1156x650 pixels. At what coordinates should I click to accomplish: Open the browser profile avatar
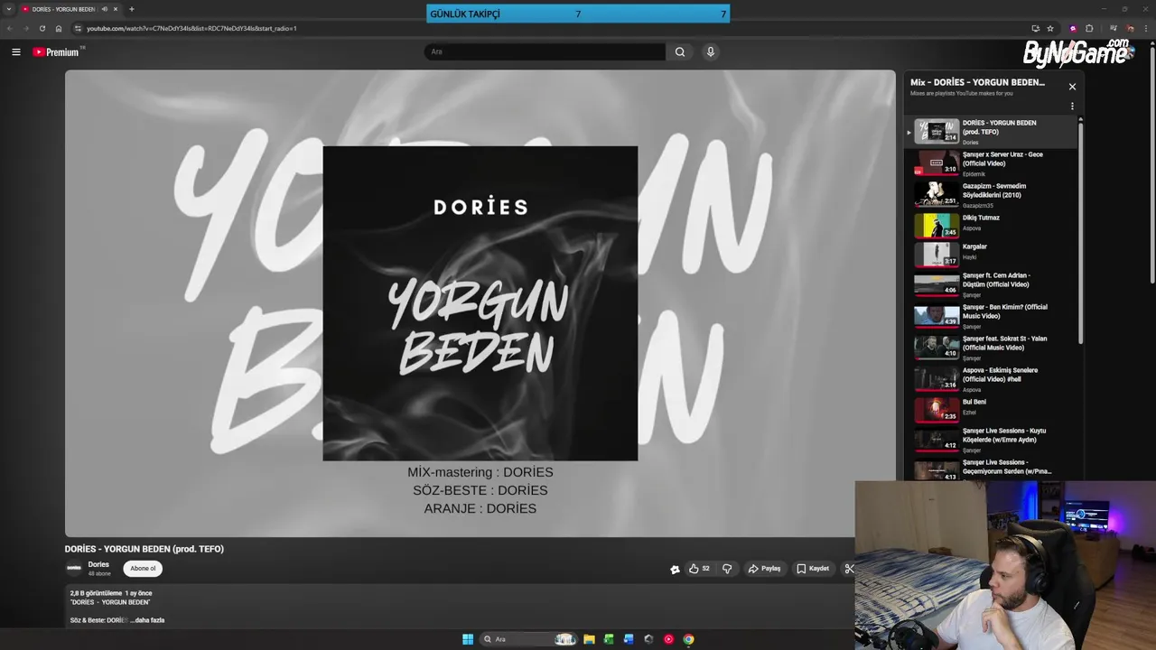tap(1131, 28)
